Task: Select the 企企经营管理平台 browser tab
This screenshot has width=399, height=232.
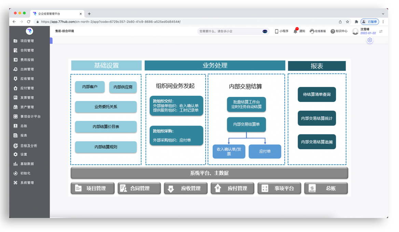Action: pyautogui.click(x=56, y=14)
